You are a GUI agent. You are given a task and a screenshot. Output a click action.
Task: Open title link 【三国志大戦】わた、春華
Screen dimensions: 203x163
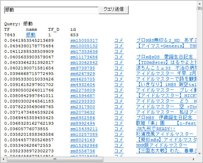[x=167, y=151]
